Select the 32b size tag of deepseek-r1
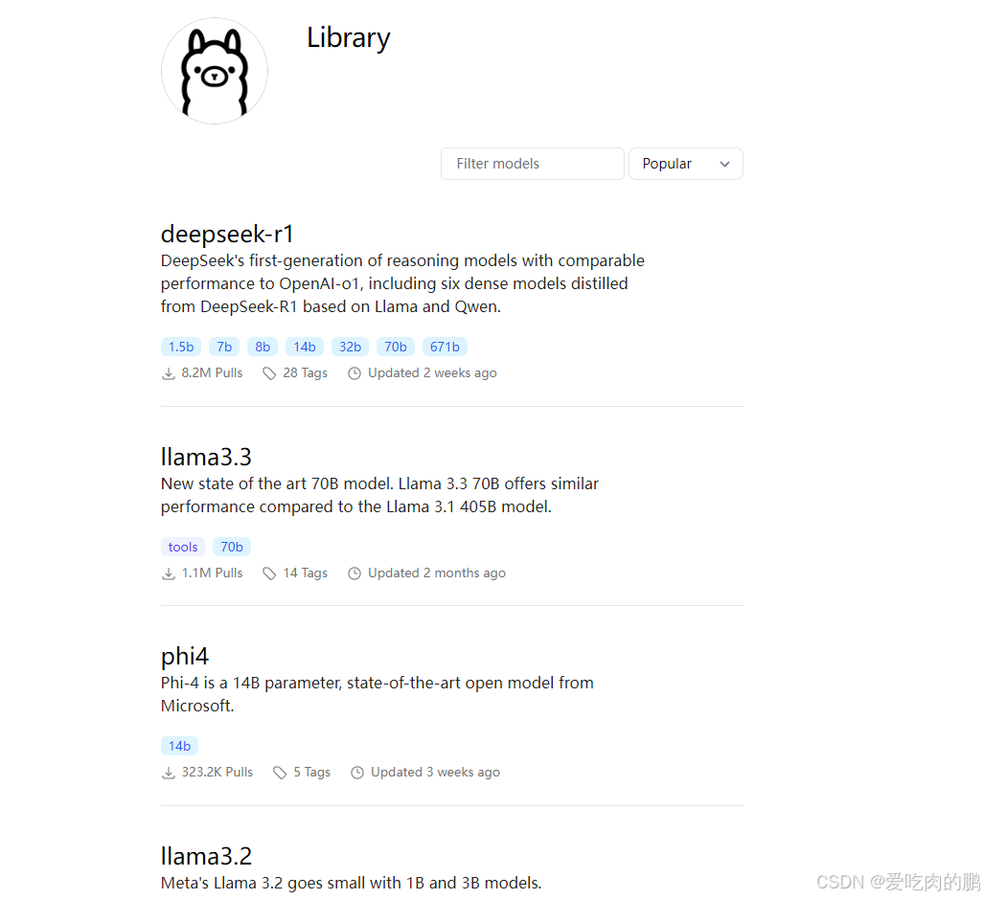Viewport: 984px width, 899px height. point(350,347)
